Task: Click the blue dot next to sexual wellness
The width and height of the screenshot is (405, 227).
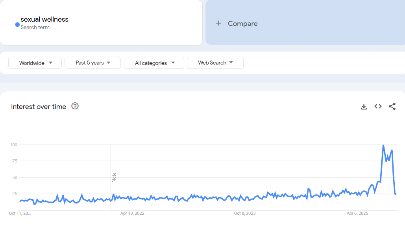Action: (17, 24)
